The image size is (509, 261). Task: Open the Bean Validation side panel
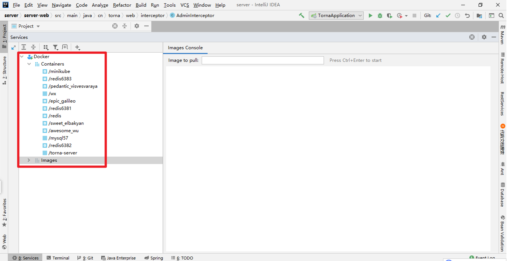click(502, 233)
